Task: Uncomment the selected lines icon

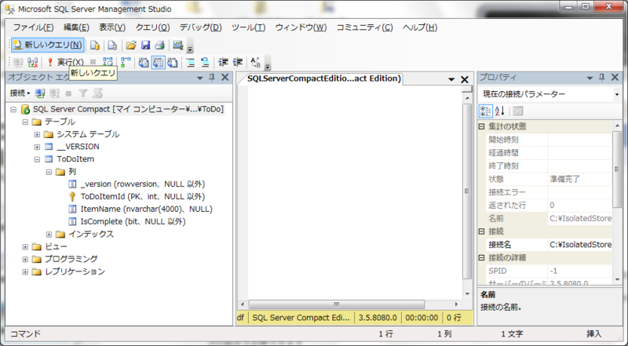Action: tap(205, 62)
